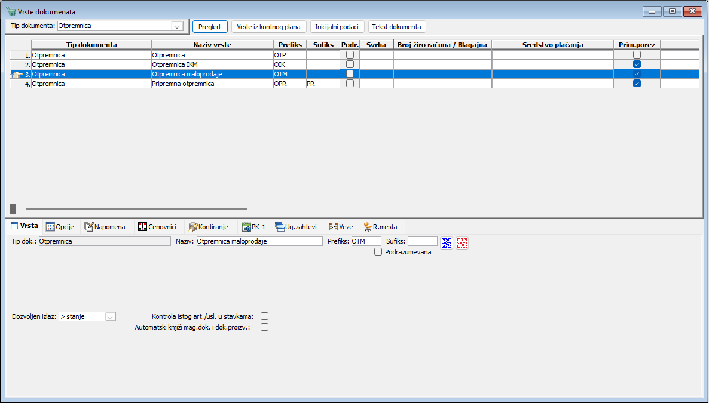Click the OTP prefix cell

coord(290,55)
